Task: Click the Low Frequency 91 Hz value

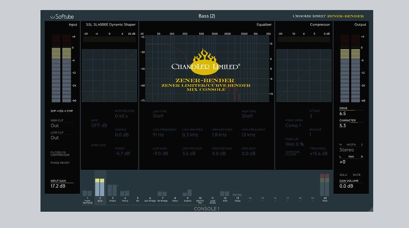Action: pos(158,135)
